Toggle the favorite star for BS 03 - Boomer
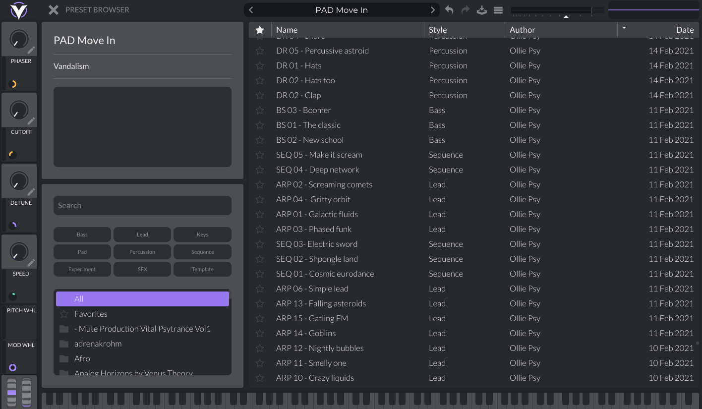Image resolution: width=702 pixels, height=409 pixels. point(260,110)
